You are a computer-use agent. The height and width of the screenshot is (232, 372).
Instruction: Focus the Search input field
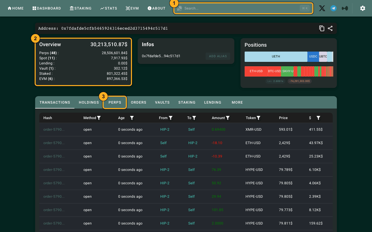point(243,8)
